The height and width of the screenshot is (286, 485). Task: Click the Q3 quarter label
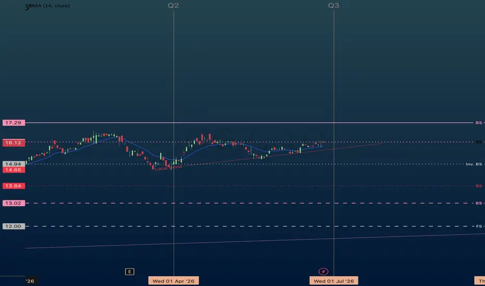[334, 6]
